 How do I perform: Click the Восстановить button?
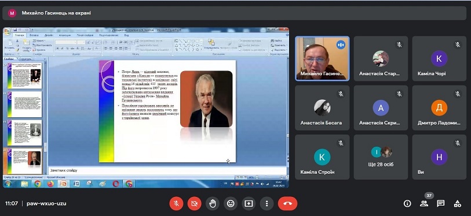click(x=42, y=45)
